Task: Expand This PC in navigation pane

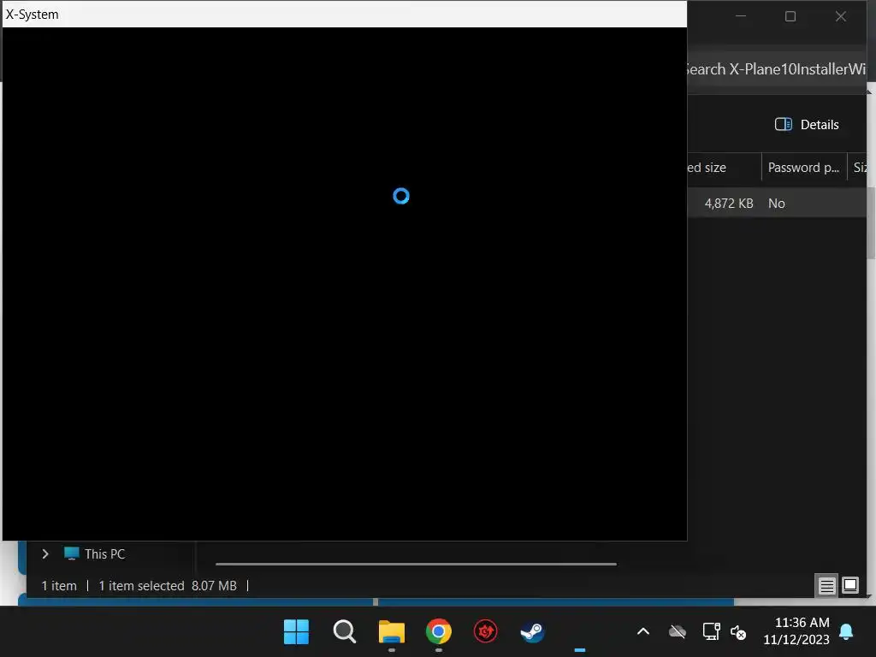Action: point(45,553)
